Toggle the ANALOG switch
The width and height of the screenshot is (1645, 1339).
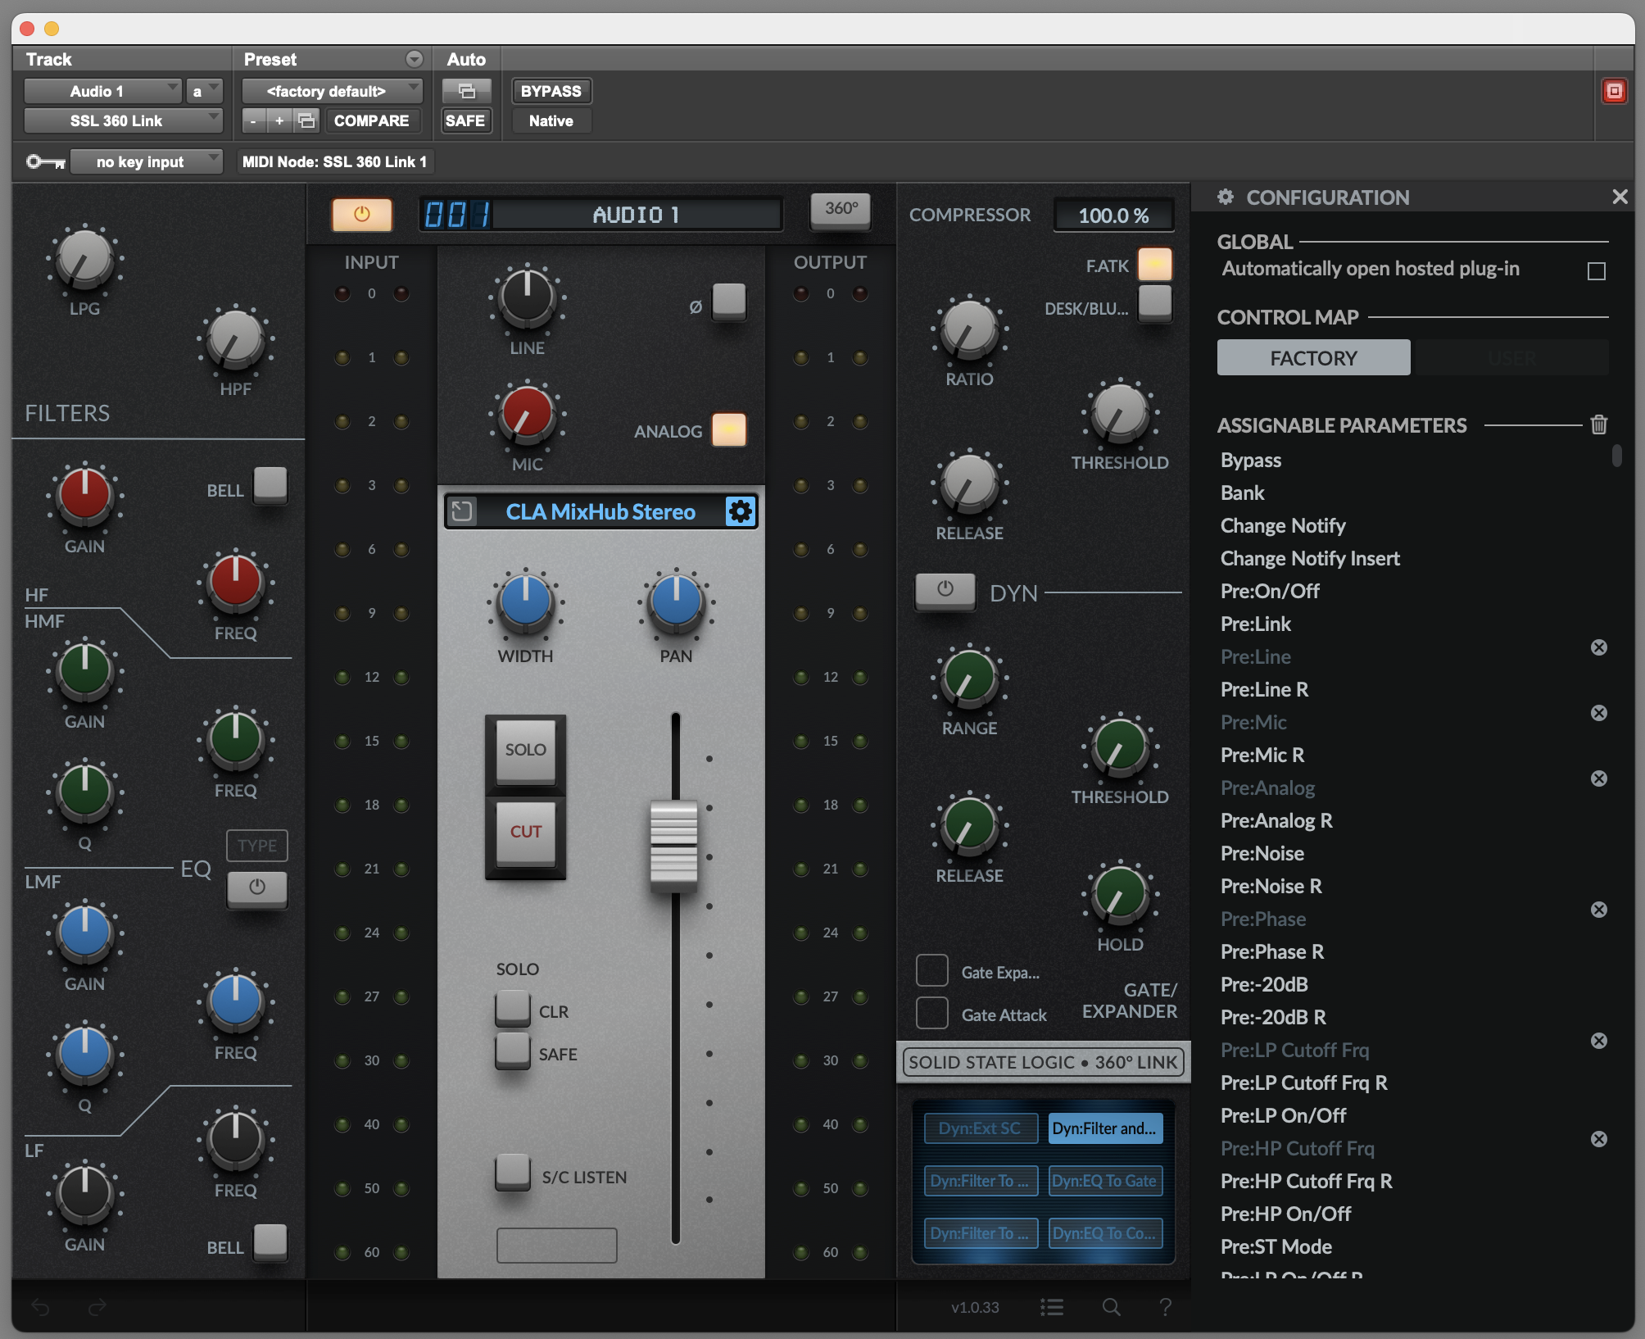(x=728, y=430)
